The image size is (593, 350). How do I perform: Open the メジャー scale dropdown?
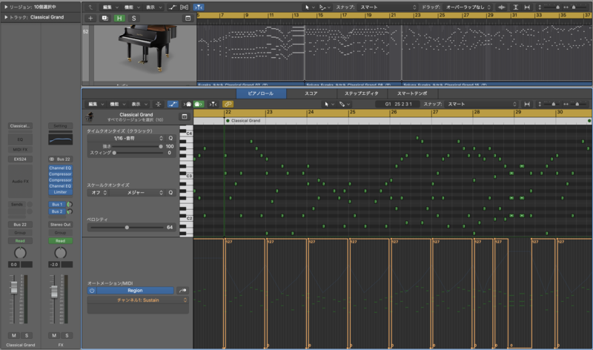pyautogui.click(x=138, y=193)
